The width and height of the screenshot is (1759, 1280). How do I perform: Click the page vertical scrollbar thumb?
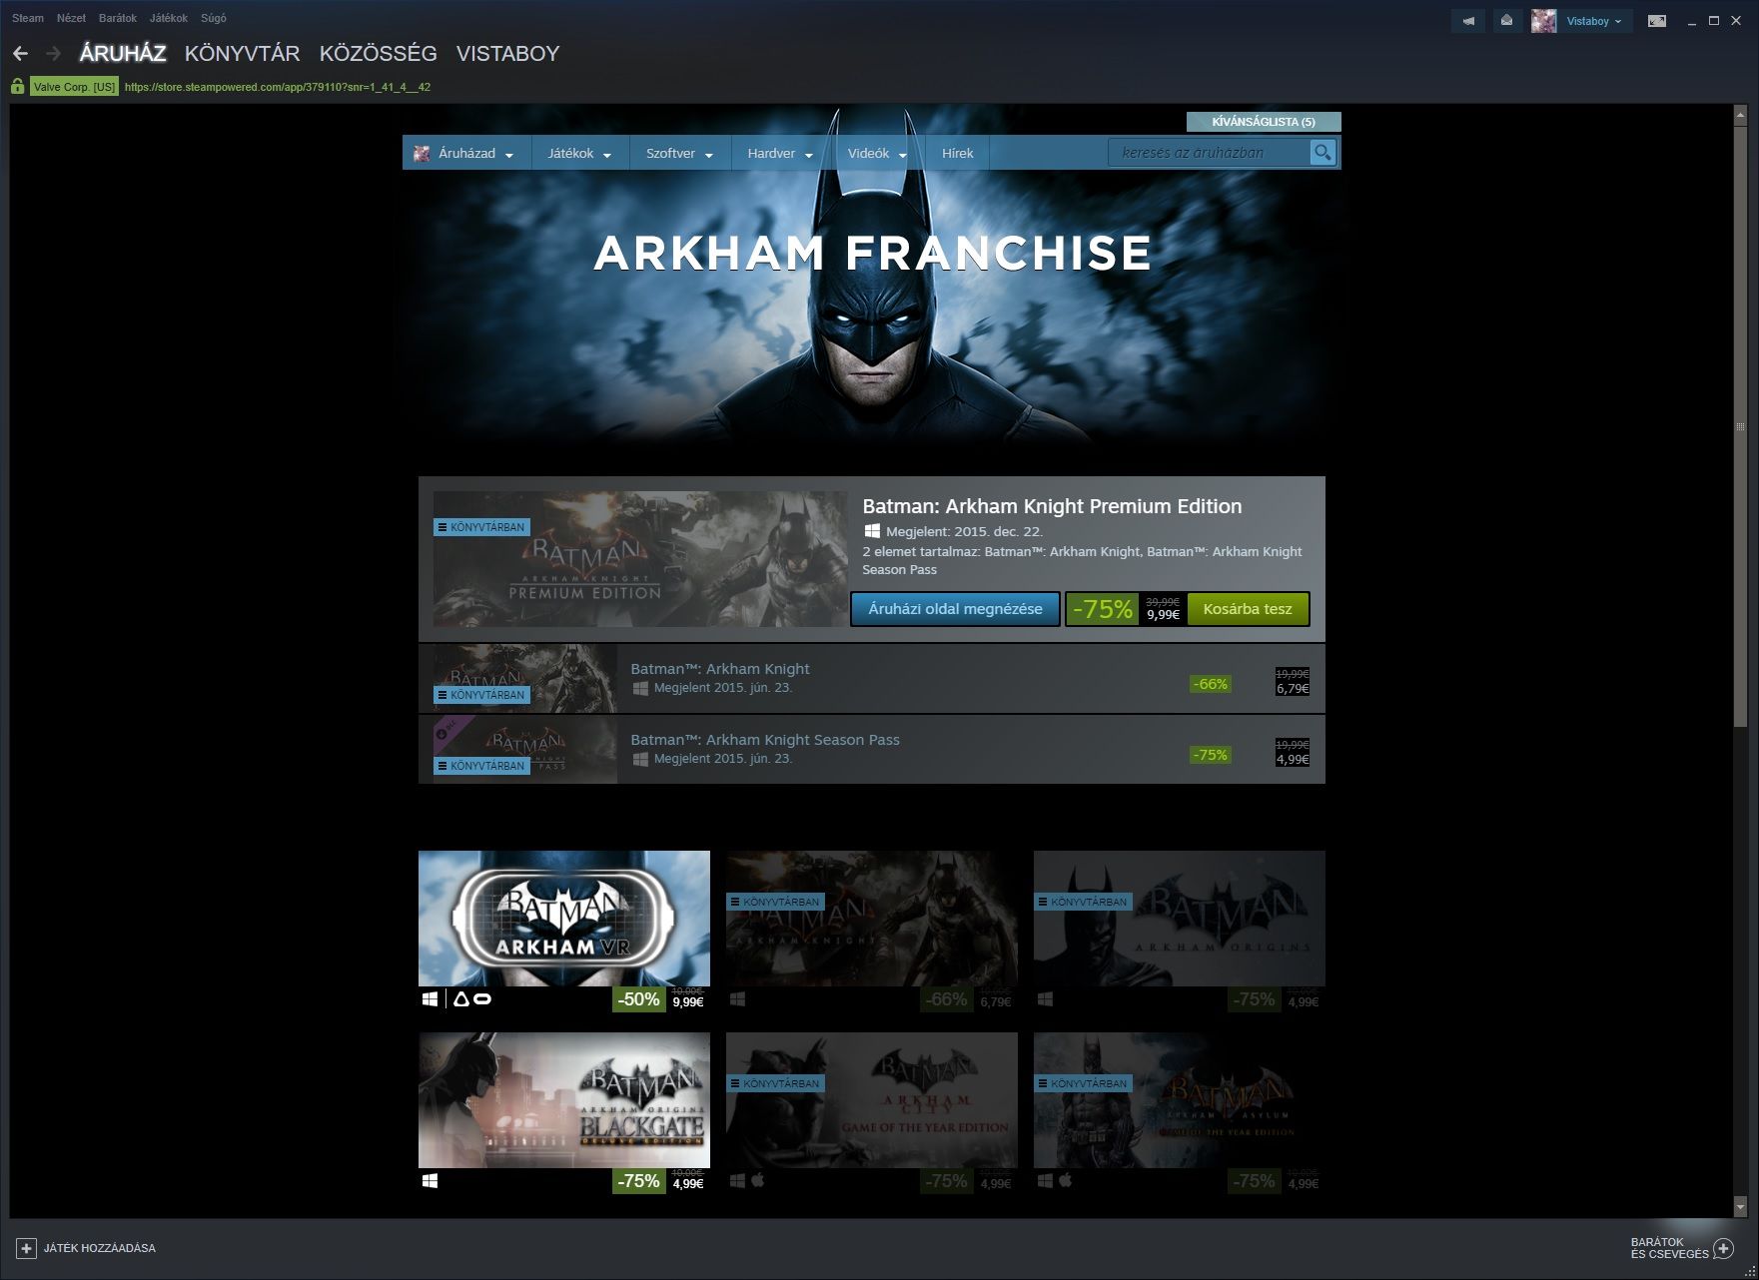[x=1740, y=424]
